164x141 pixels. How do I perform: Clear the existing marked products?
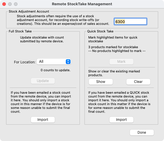pos(138,82)
